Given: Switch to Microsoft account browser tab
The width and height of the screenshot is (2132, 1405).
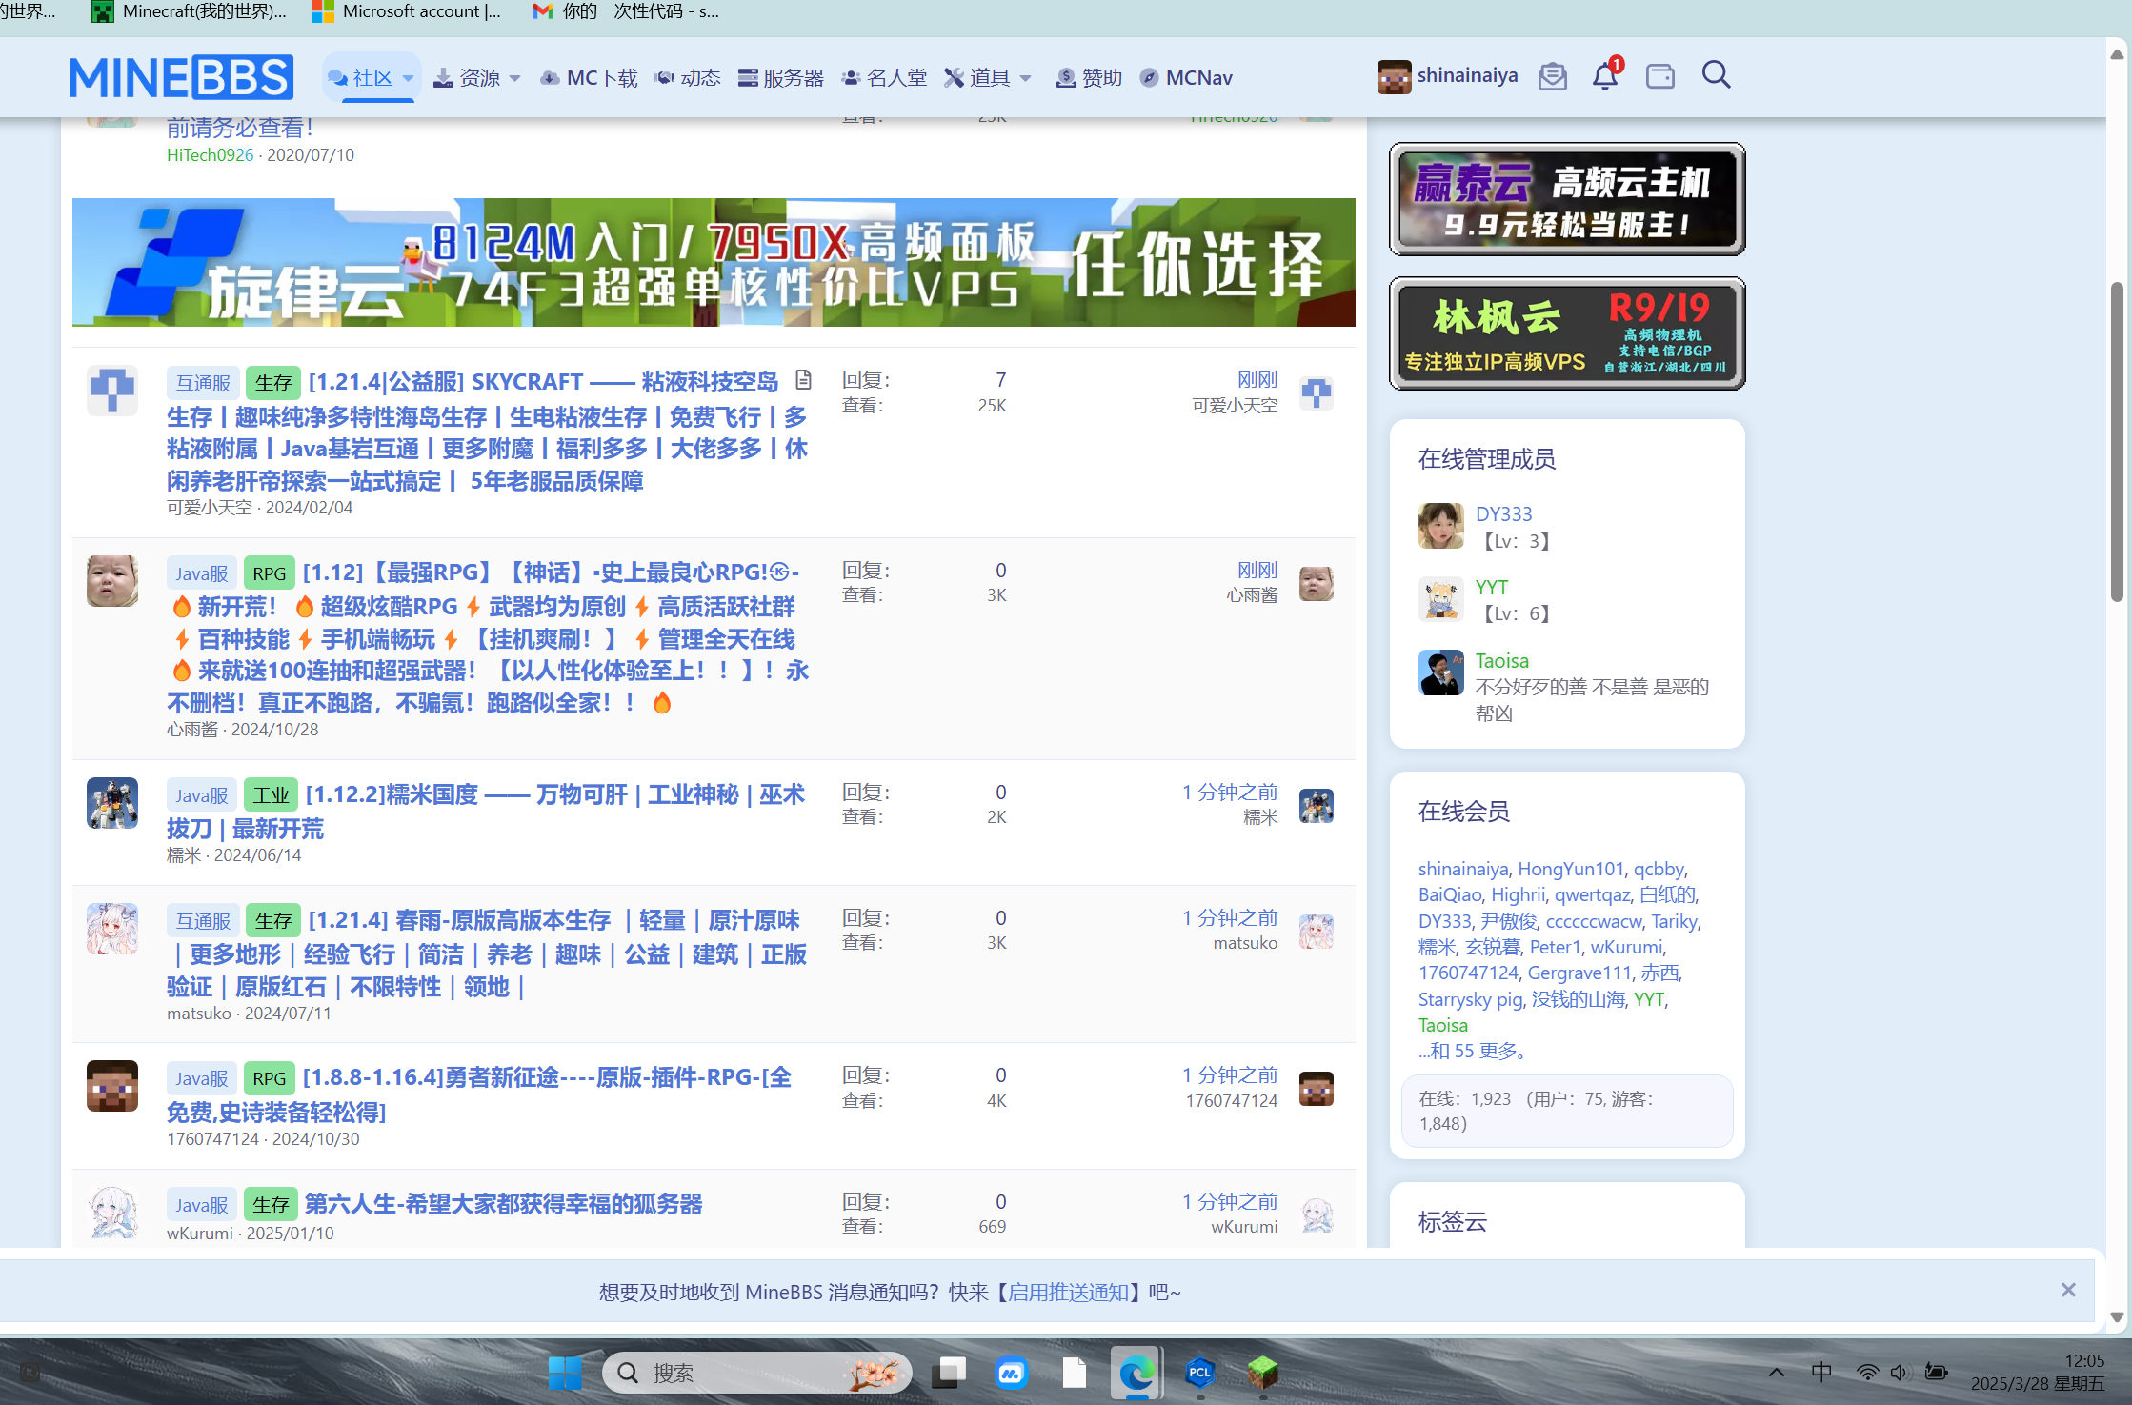Looking at the screenshot, I should click(x=407, y=11).
